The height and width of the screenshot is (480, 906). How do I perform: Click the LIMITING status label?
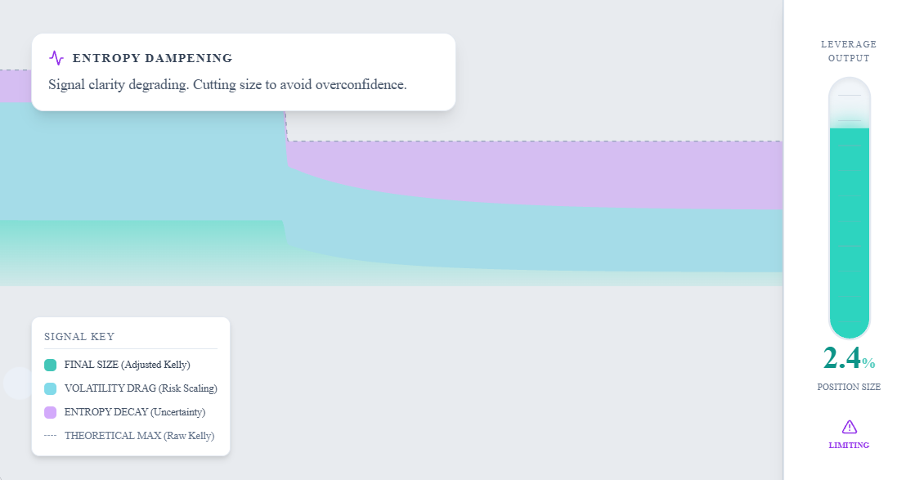tap(849, 445)
